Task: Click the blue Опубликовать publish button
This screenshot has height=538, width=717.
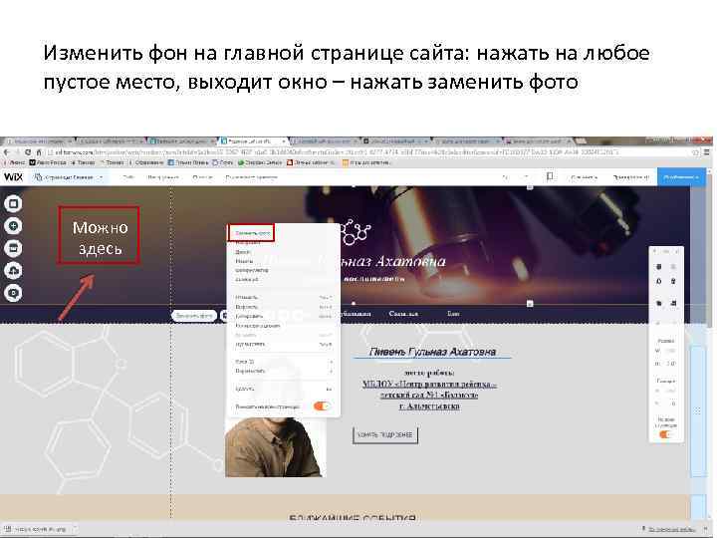Action: [681, 177]
